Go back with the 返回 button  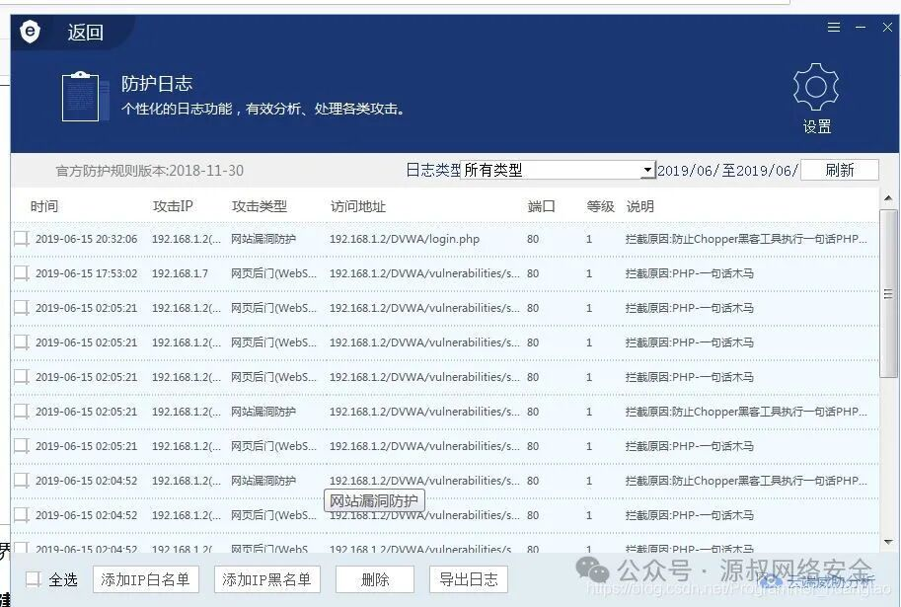click(85, 33)
